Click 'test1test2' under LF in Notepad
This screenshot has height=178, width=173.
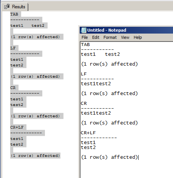click(96, 84)
